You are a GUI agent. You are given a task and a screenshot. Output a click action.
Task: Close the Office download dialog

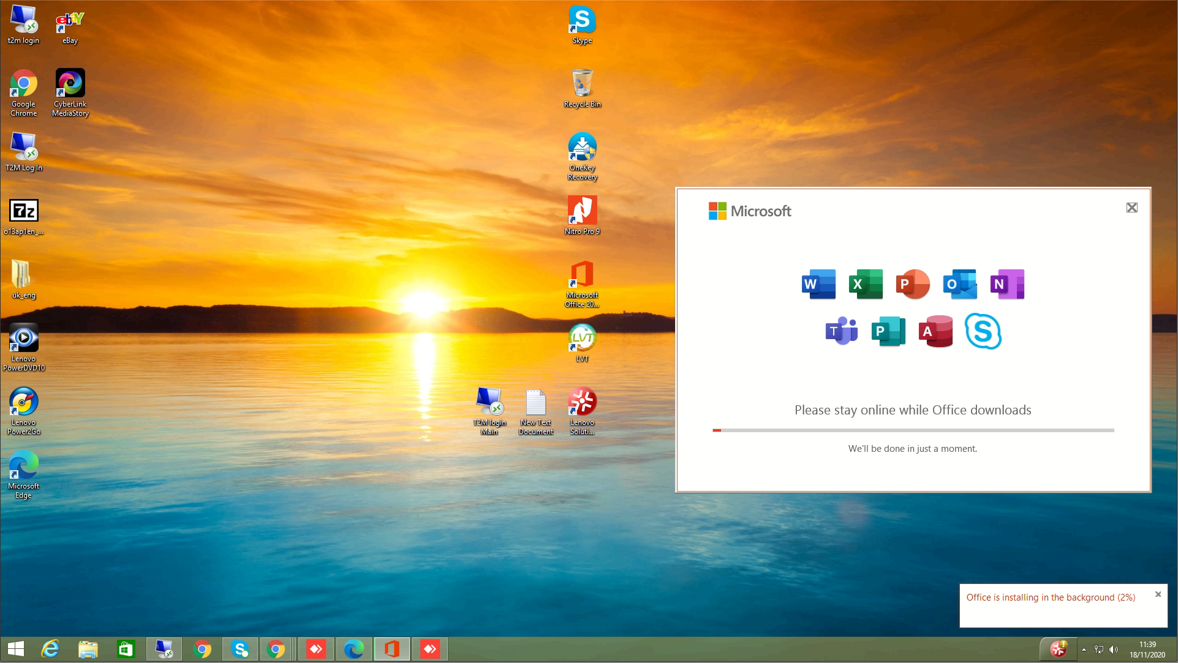click(x=1131, y=208)
